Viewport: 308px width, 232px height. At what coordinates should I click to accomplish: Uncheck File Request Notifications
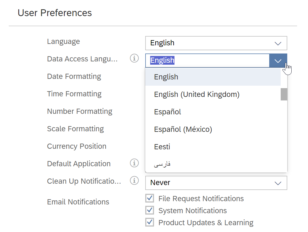(x=150, y=198)
